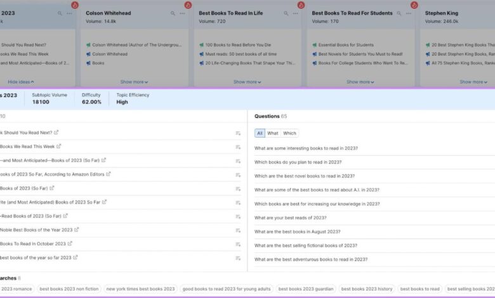Expand Show more on Colson Whitehead card
Image resolution: width=495 pixels, height=298 pixels.
coord(134,82)
